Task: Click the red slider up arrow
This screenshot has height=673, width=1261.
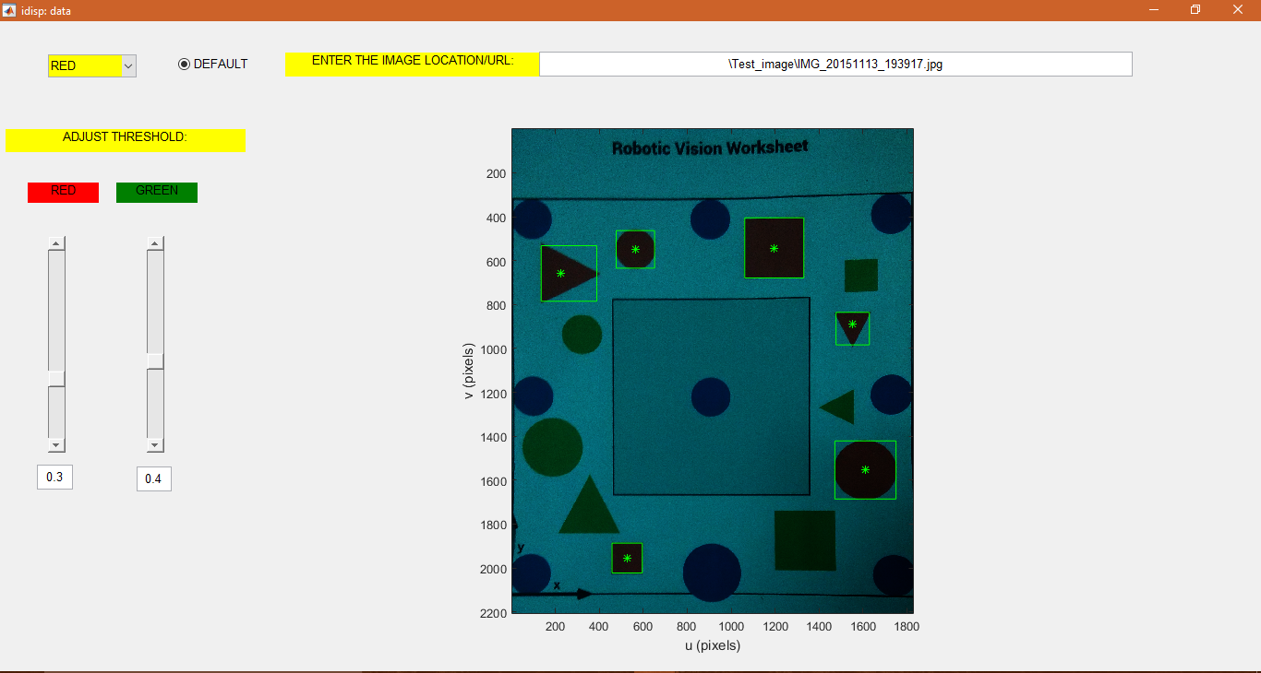Action: tap(56, 243)
